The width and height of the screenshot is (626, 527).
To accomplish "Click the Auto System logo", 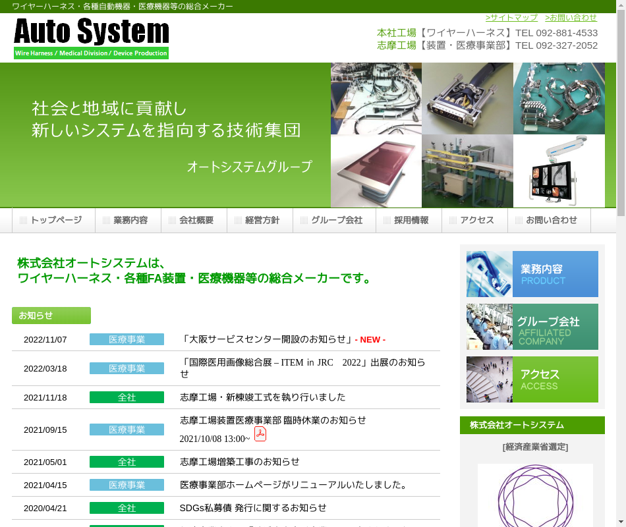I will point(91,38).
